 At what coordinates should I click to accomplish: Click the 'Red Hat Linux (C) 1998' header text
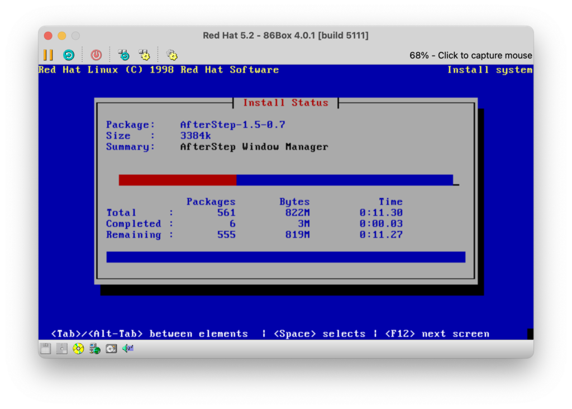pos(106,70)
